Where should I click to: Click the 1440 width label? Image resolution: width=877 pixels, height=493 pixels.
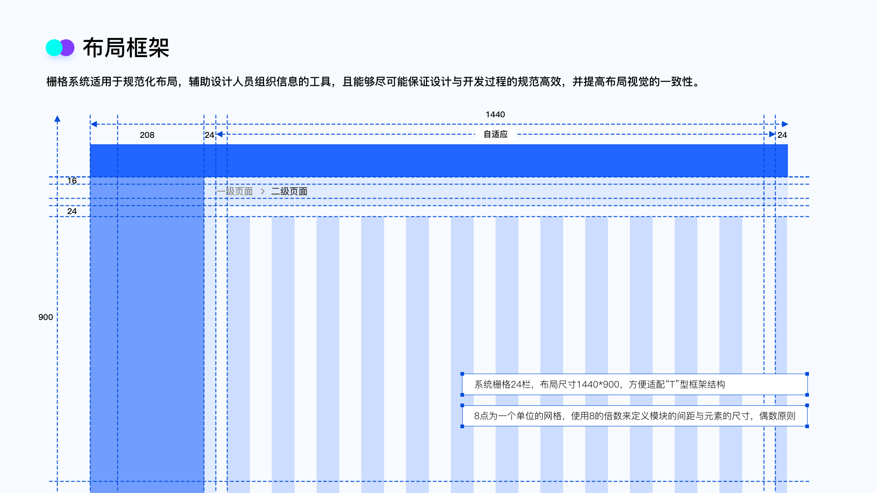[495, 115]
